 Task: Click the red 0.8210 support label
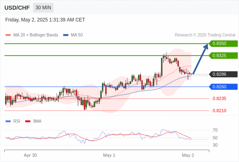coord(219,111)
